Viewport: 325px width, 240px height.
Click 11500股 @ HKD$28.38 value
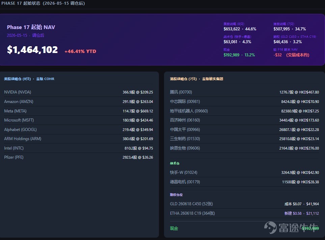pos(301,182)
